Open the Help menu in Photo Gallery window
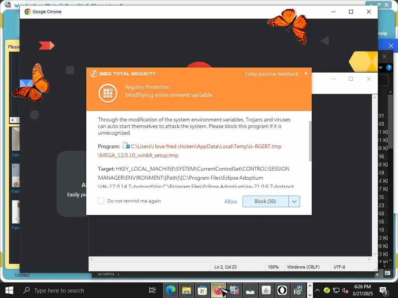 382,33
